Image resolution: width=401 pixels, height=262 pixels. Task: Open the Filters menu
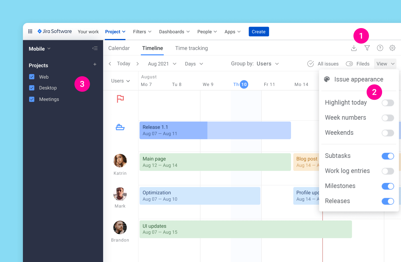point(142,32)
